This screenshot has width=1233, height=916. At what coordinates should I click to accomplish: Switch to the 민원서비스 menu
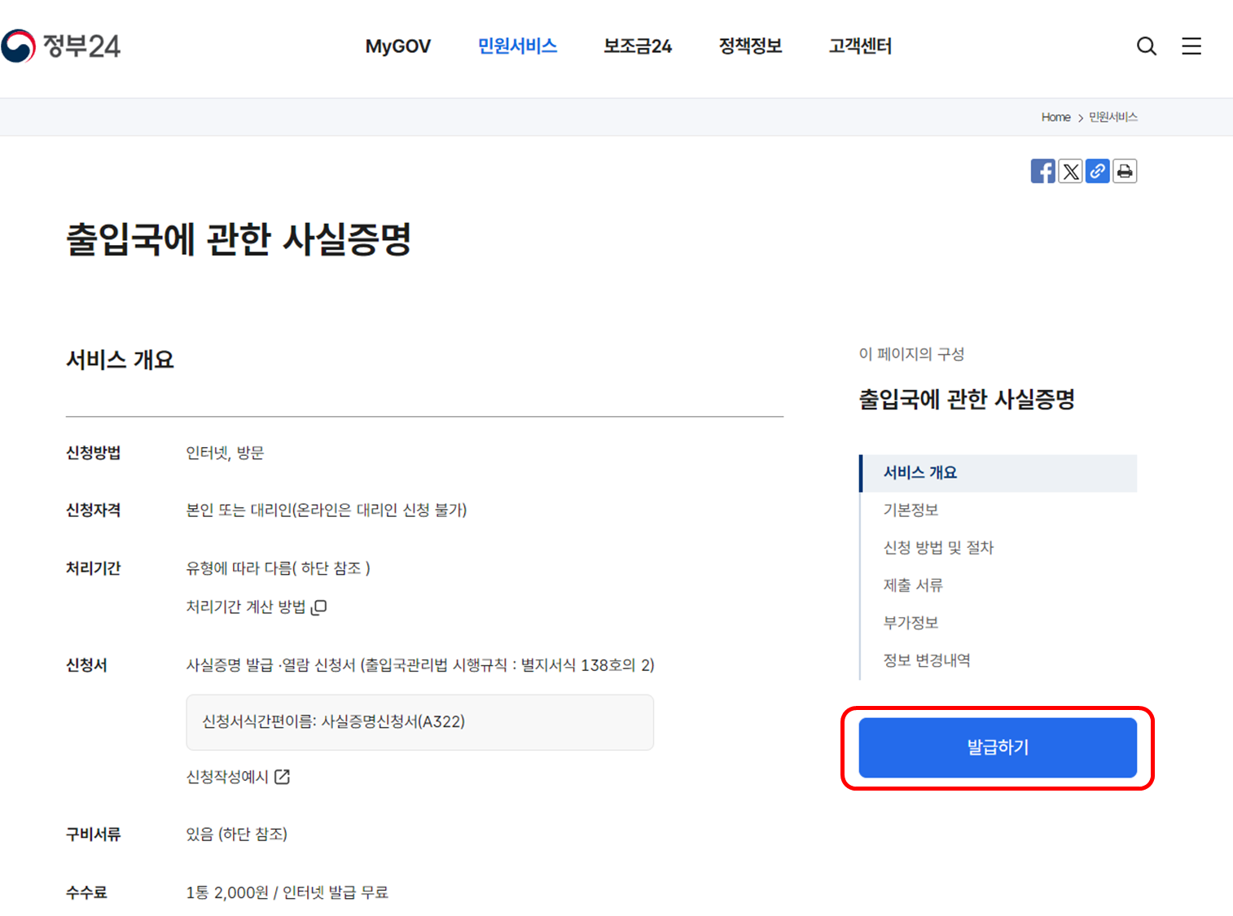[x=518, y=46]
